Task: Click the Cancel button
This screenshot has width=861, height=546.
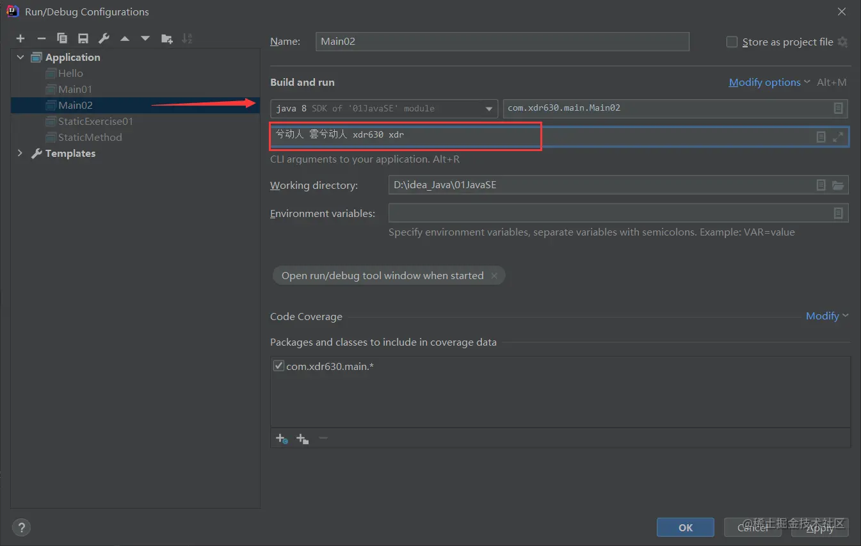Action: click(753, 527)
